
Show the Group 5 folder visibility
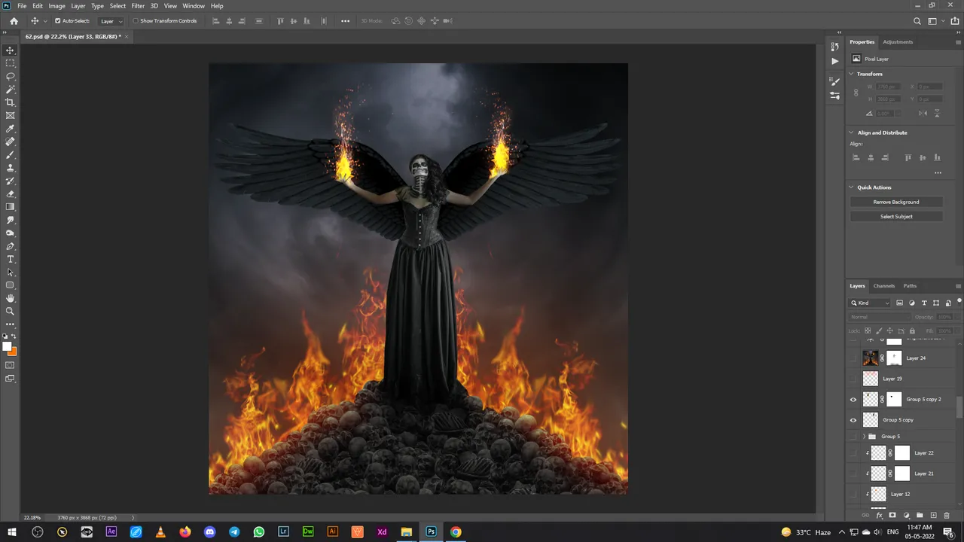coord(853,437)
